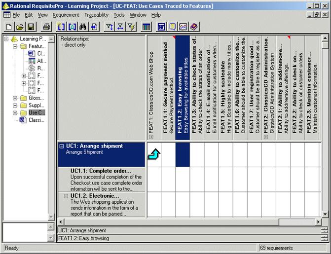Click the New document toolbar icon
This screenshot has width=331, height=254.
(x=9, y=27)
